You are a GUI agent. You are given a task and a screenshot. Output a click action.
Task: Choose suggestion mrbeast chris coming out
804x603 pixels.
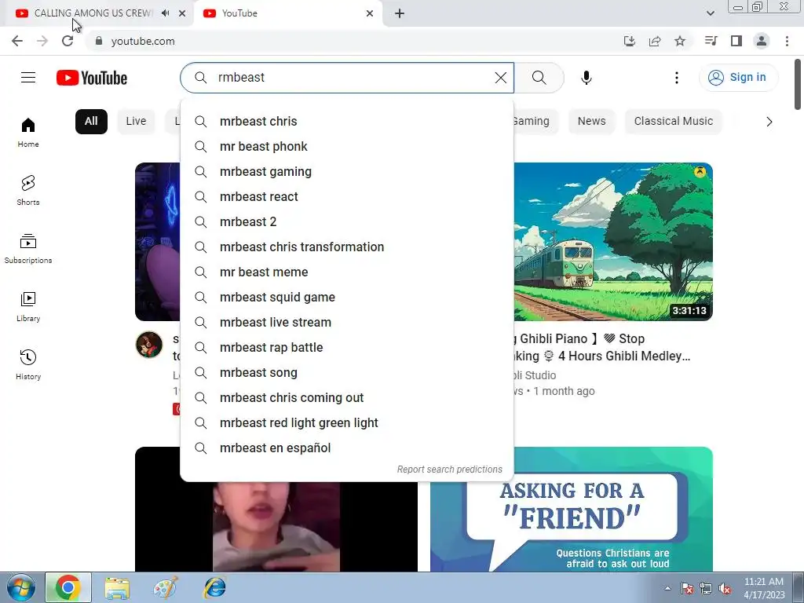347,398
